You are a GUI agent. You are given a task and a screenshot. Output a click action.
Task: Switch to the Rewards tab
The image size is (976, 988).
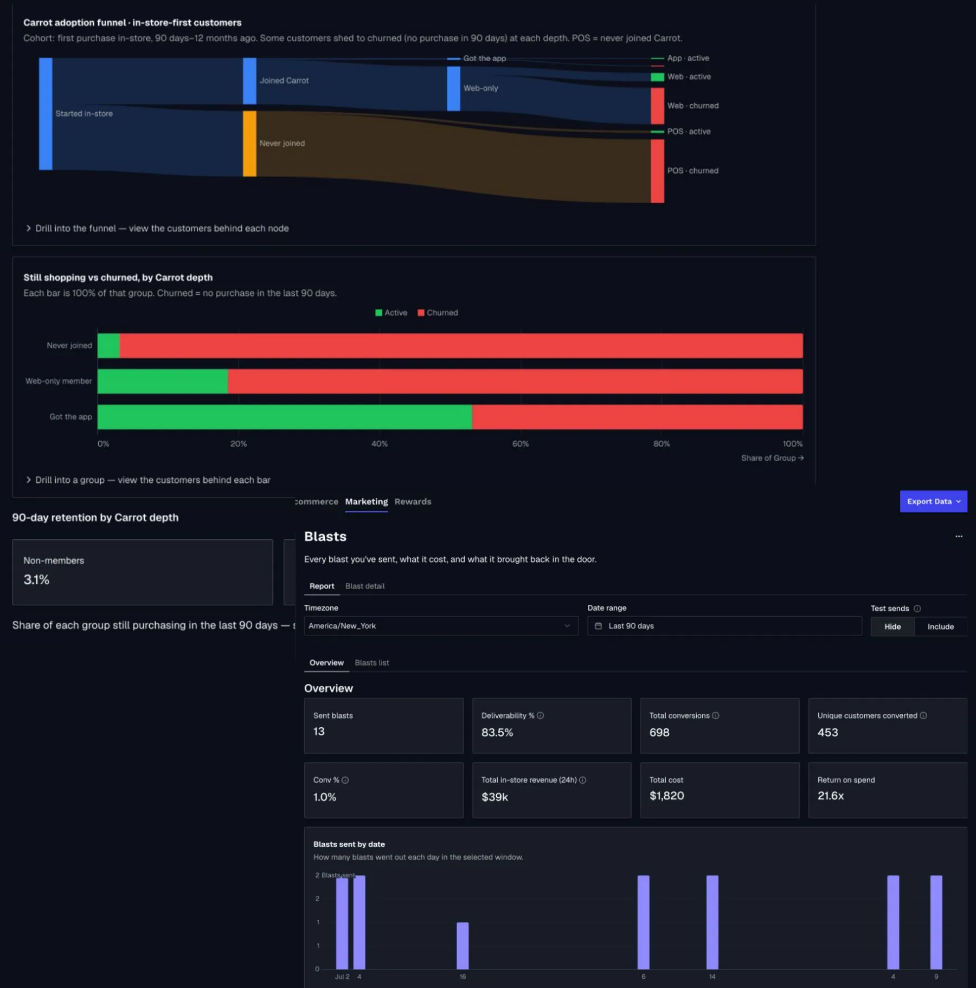pos(413,501)
